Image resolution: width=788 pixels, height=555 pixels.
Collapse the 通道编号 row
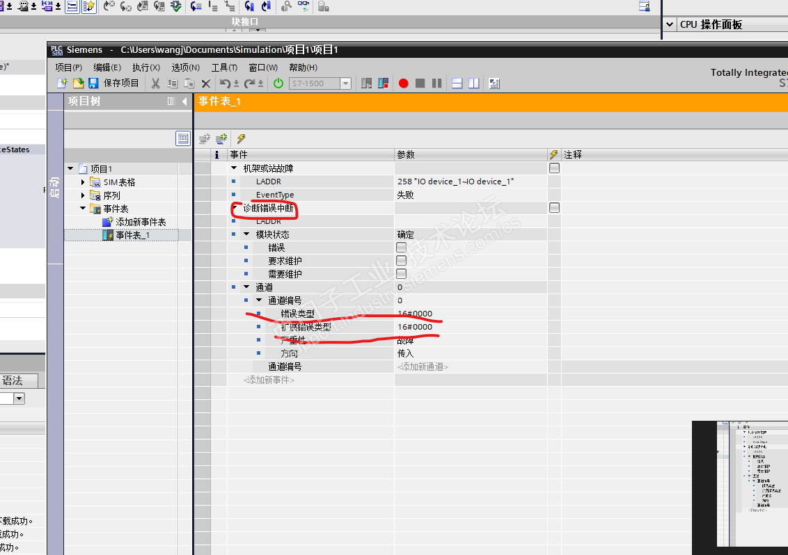pyautogui.click(x=259, y=300)
